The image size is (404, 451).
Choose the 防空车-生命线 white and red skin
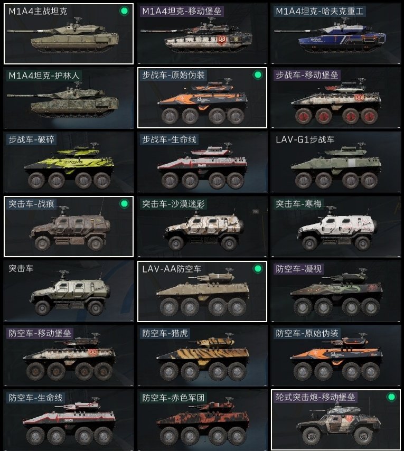tap(69, 420)
